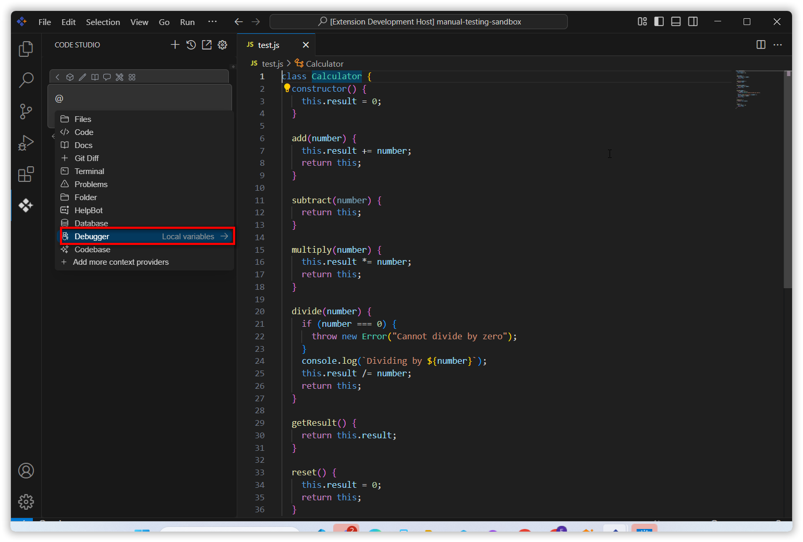
Task: Toggle the Secondary Side Bar layout button
Action: click(x=693, y=21)
